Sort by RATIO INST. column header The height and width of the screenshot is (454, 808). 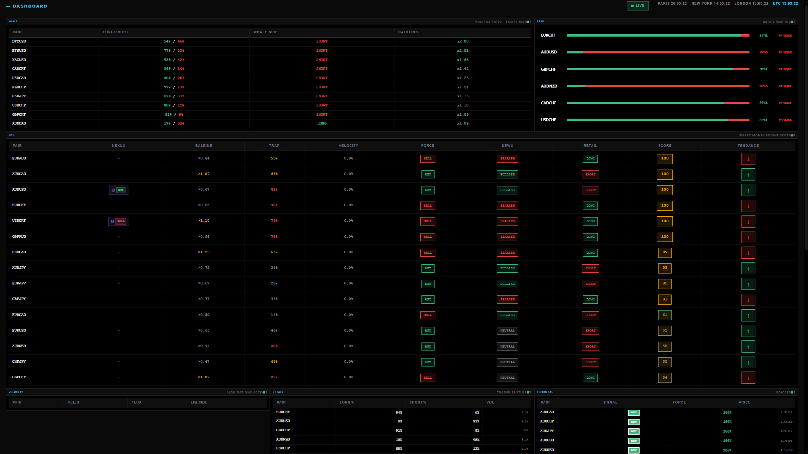pos(409,32)
